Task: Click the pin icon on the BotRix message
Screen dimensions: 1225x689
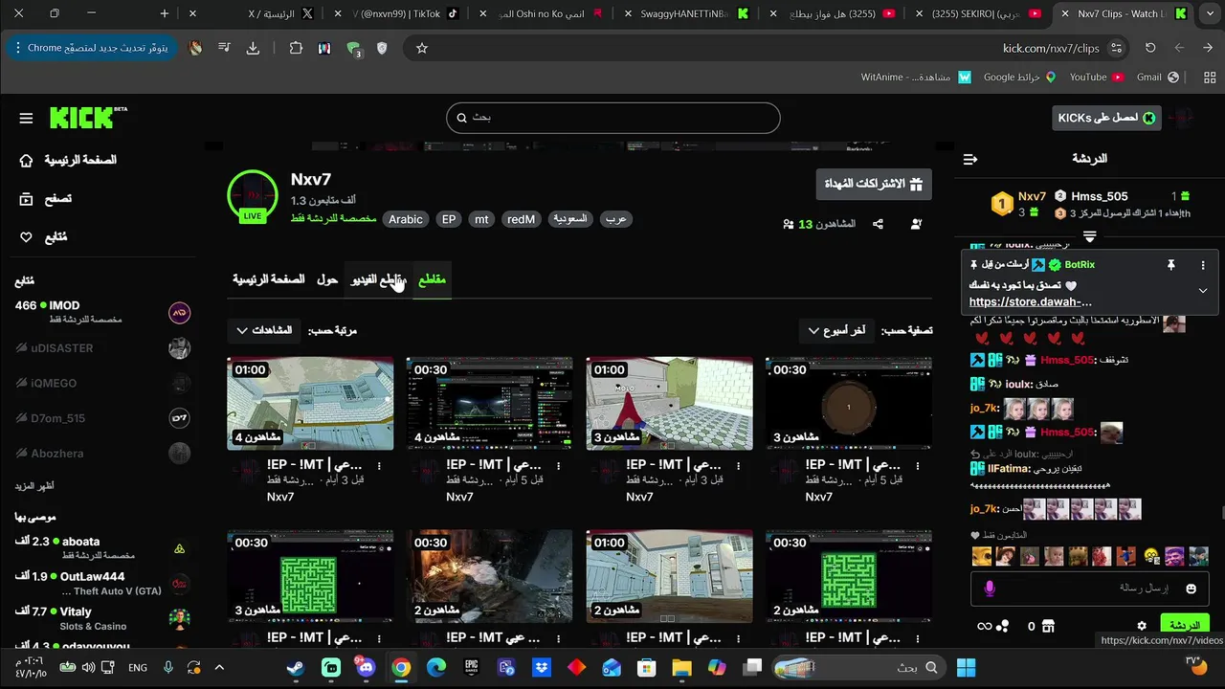Action: (1170, 265)
